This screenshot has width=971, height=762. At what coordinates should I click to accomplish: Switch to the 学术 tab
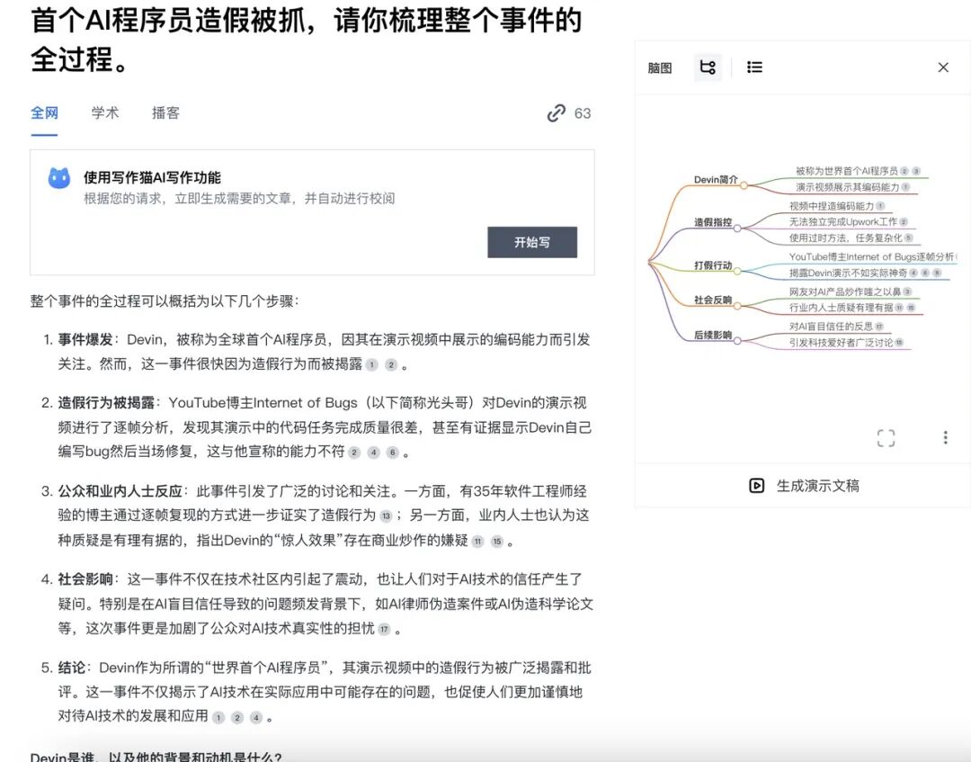tap(104, 112)
